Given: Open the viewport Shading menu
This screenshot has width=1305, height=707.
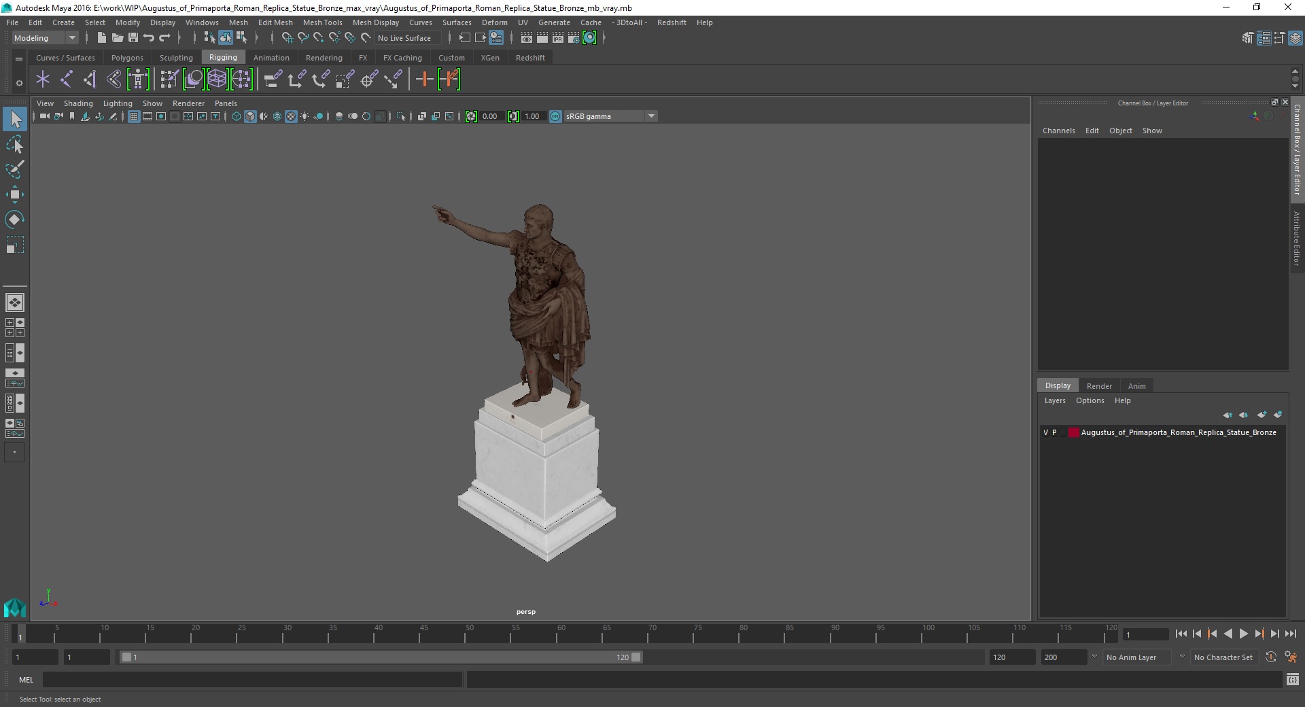Looking at the screenshot, I should point(78,103).
